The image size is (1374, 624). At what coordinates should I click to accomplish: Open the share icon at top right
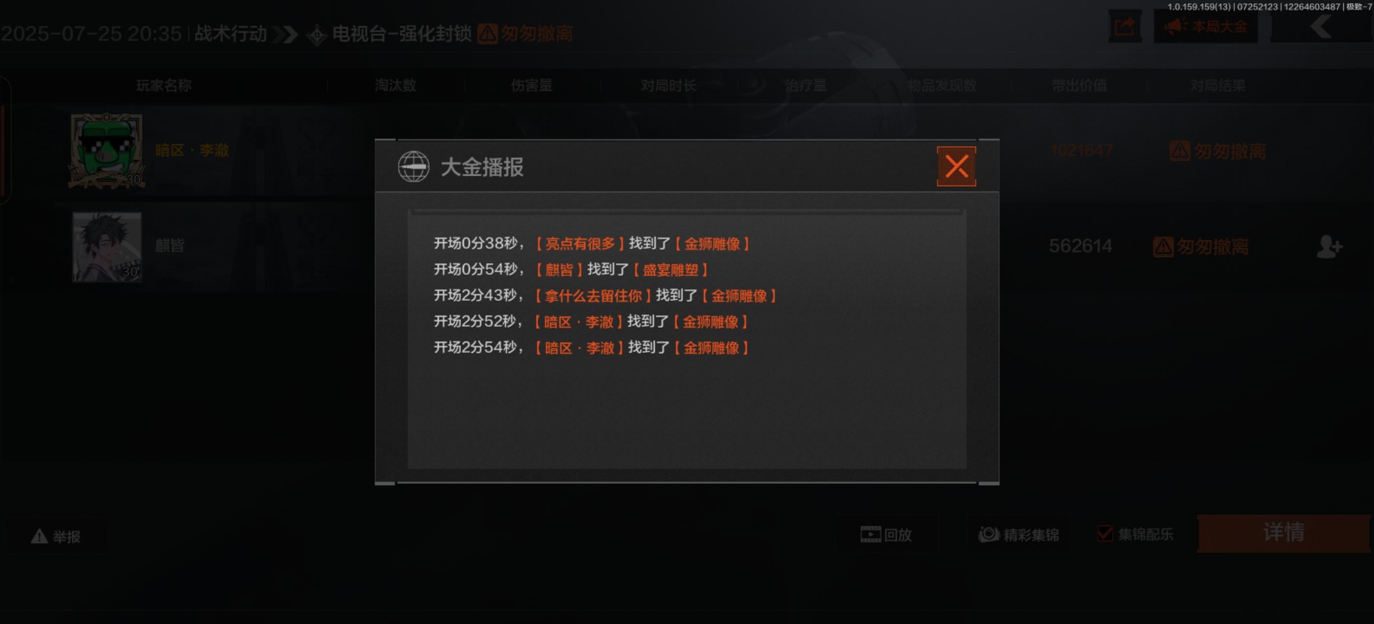click(x=1125, y=27)
